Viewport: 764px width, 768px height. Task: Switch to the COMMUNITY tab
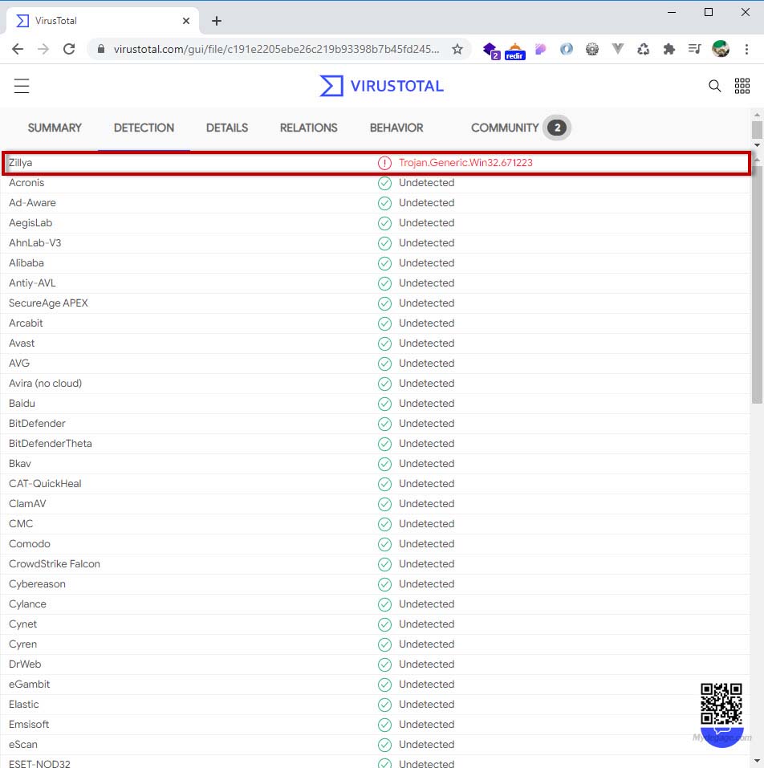505,128
